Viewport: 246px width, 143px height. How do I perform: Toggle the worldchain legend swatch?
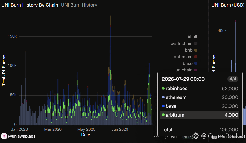tap(196, 43)
